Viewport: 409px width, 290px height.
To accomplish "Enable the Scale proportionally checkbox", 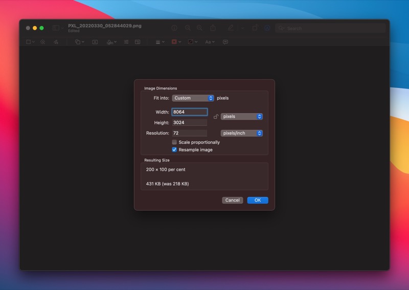I will coord(174,142).
